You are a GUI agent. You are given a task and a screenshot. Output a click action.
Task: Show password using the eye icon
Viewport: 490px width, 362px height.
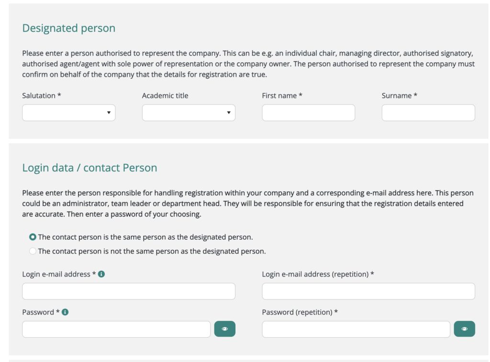coord(224,329)
